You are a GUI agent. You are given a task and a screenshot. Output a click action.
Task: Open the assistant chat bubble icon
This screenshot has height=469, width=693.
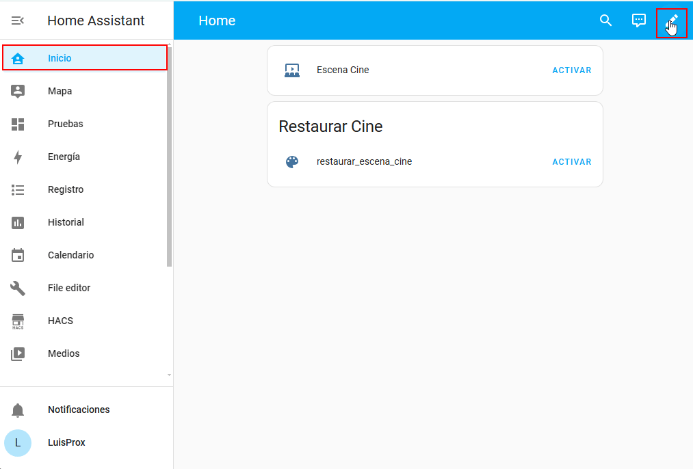pyautogui.click(x=638, y=21)
